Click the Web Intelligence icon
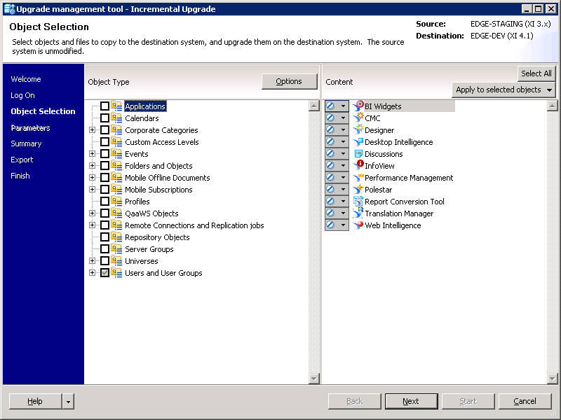The image size is (561, 420). tap(358, 225)
